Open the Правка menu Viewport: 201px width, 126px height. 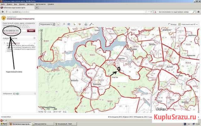coord(9,4)
